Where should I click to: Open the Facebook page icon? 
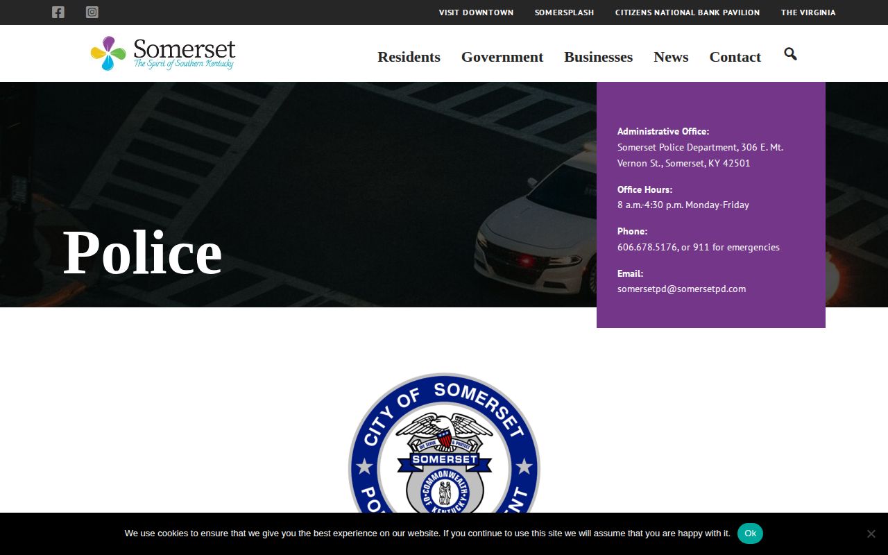tap(58, 12)
